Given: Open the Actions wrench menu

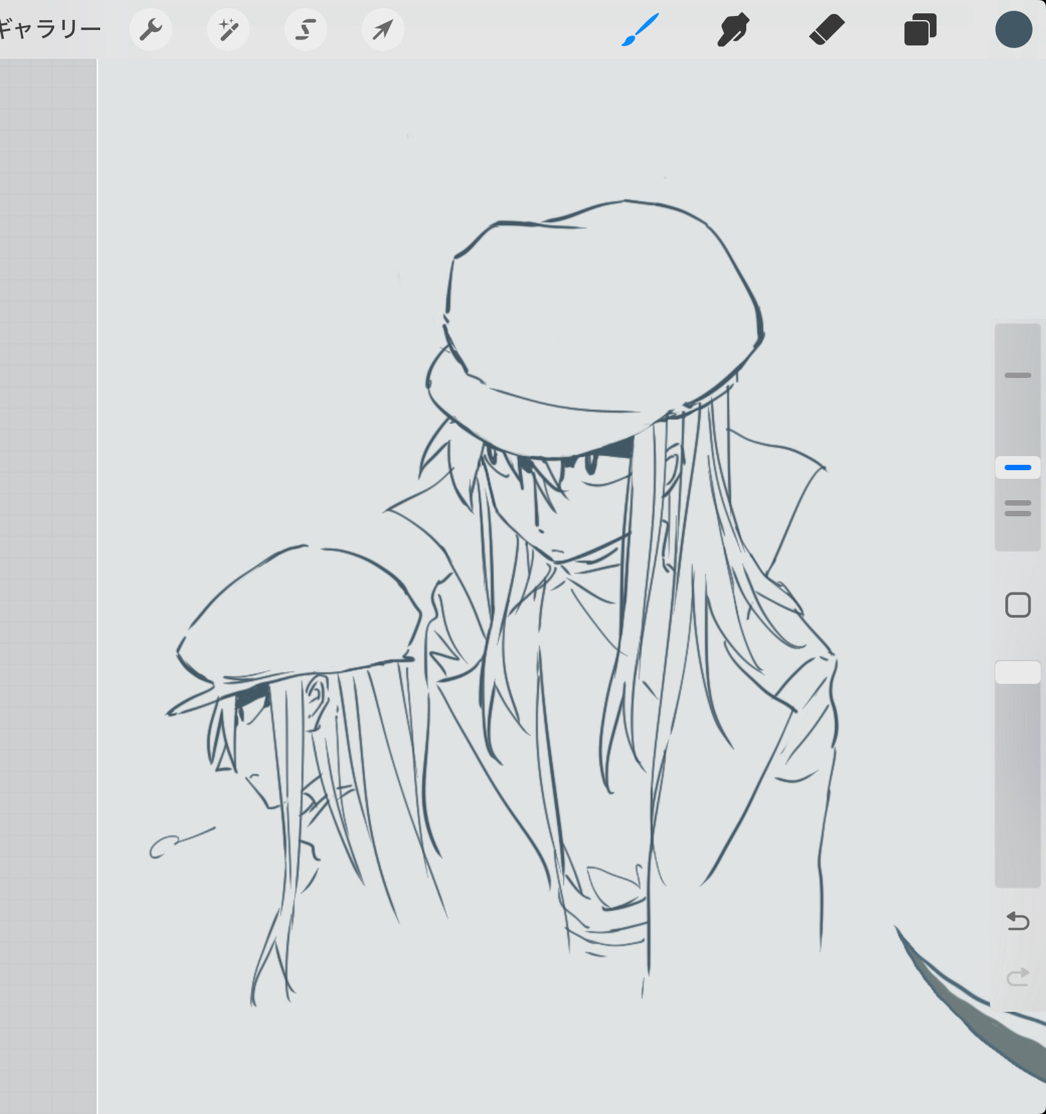Looking at the screenshot, I should [151, 29].
